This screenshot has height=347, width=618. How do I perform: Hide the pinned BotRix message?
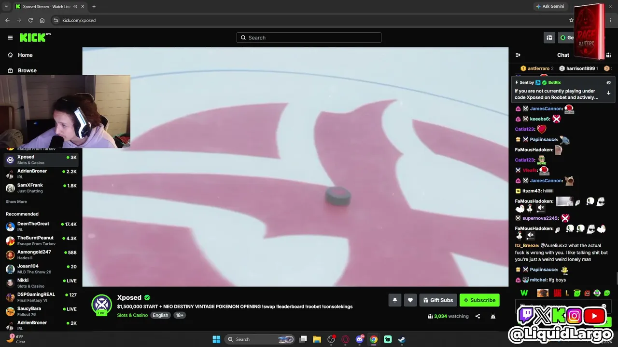608,82
